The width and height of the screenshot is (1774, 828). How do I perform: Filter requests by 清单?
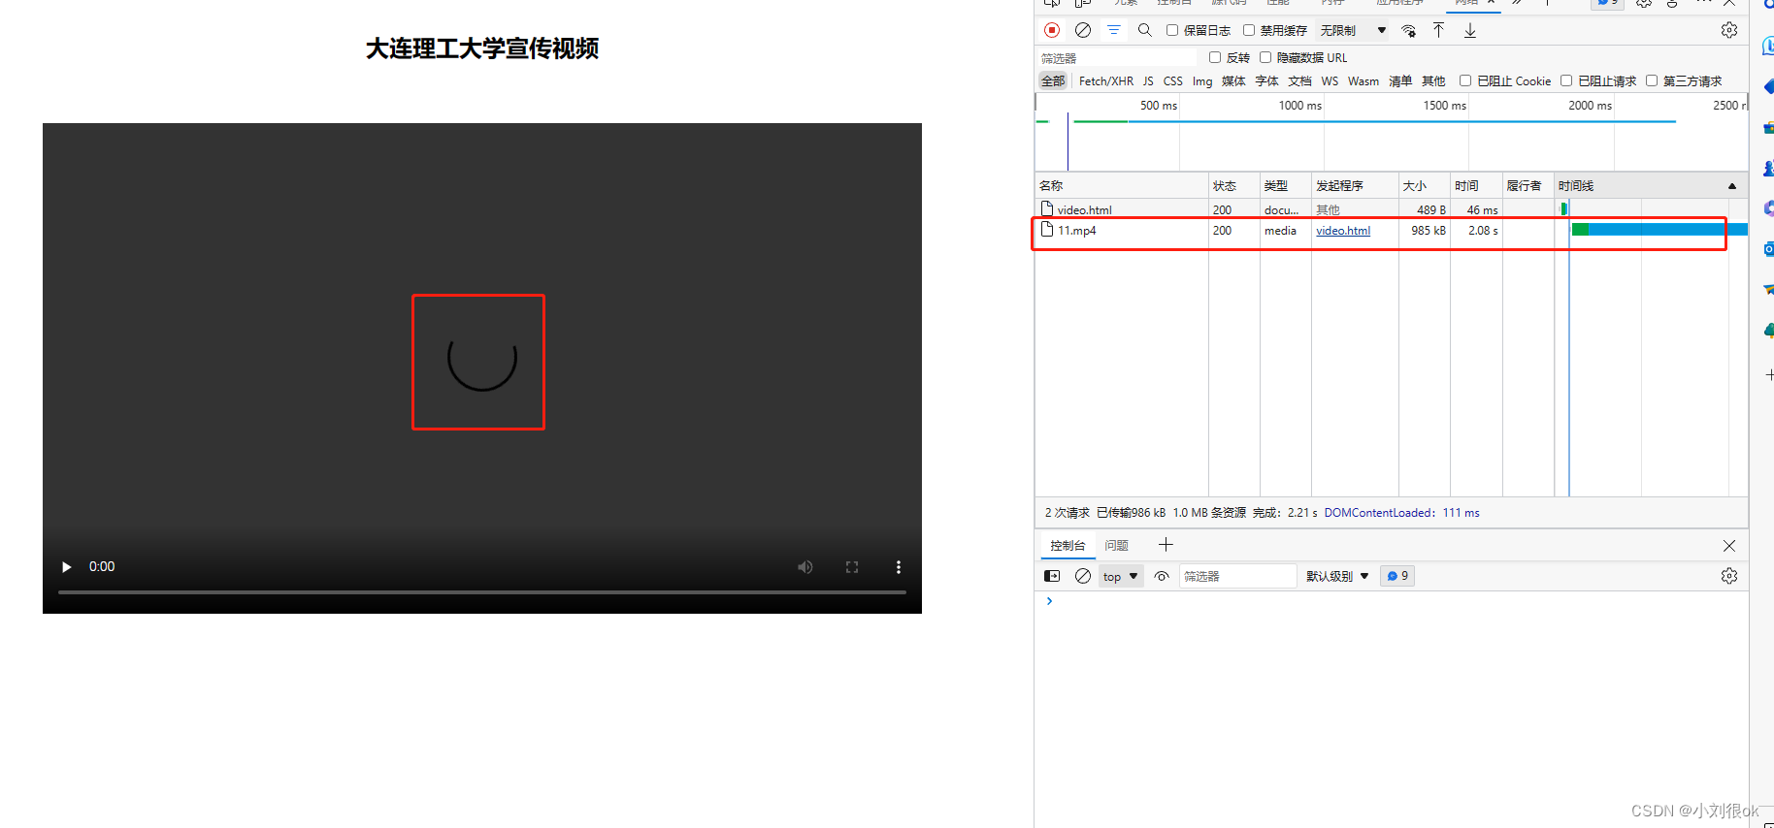click(1400, 81)
